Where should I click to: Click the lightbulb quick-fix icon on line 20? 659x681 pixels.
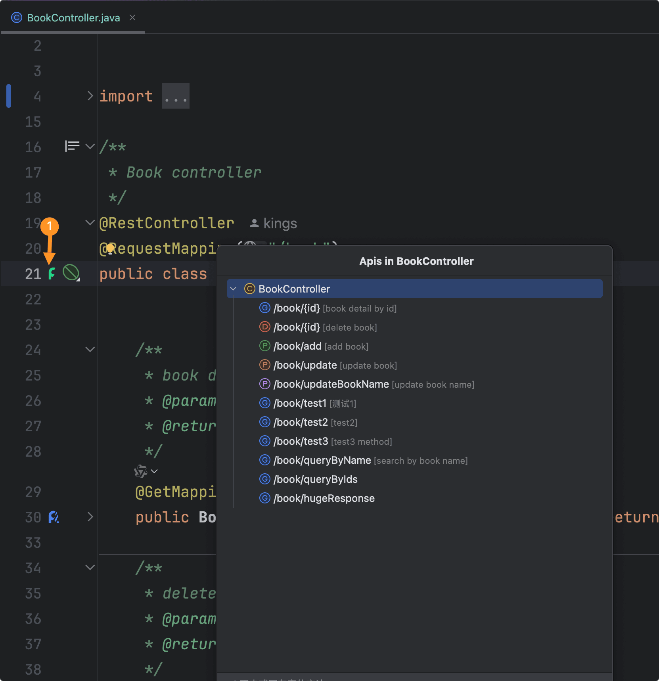click(x=110, y=249)
